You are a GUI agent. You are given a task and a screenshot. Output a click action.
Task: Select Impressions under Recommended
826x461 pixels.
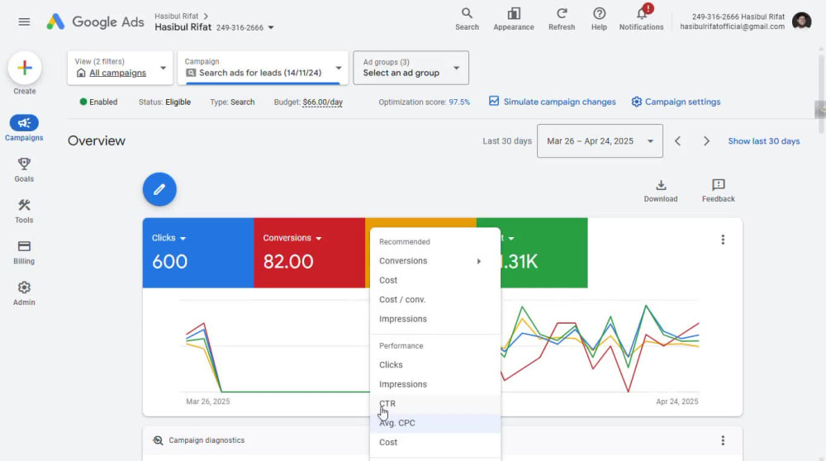435,319
